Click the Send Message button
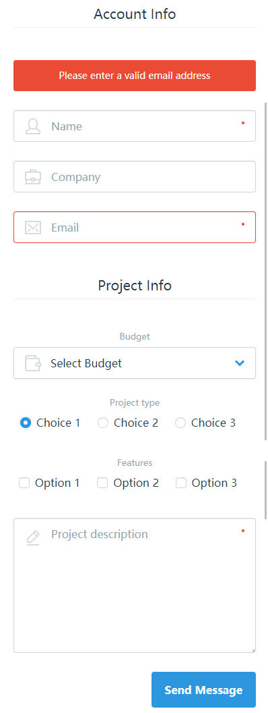This screenshot has width=268, height=713. pyautogui.click(x=203, y=690)
